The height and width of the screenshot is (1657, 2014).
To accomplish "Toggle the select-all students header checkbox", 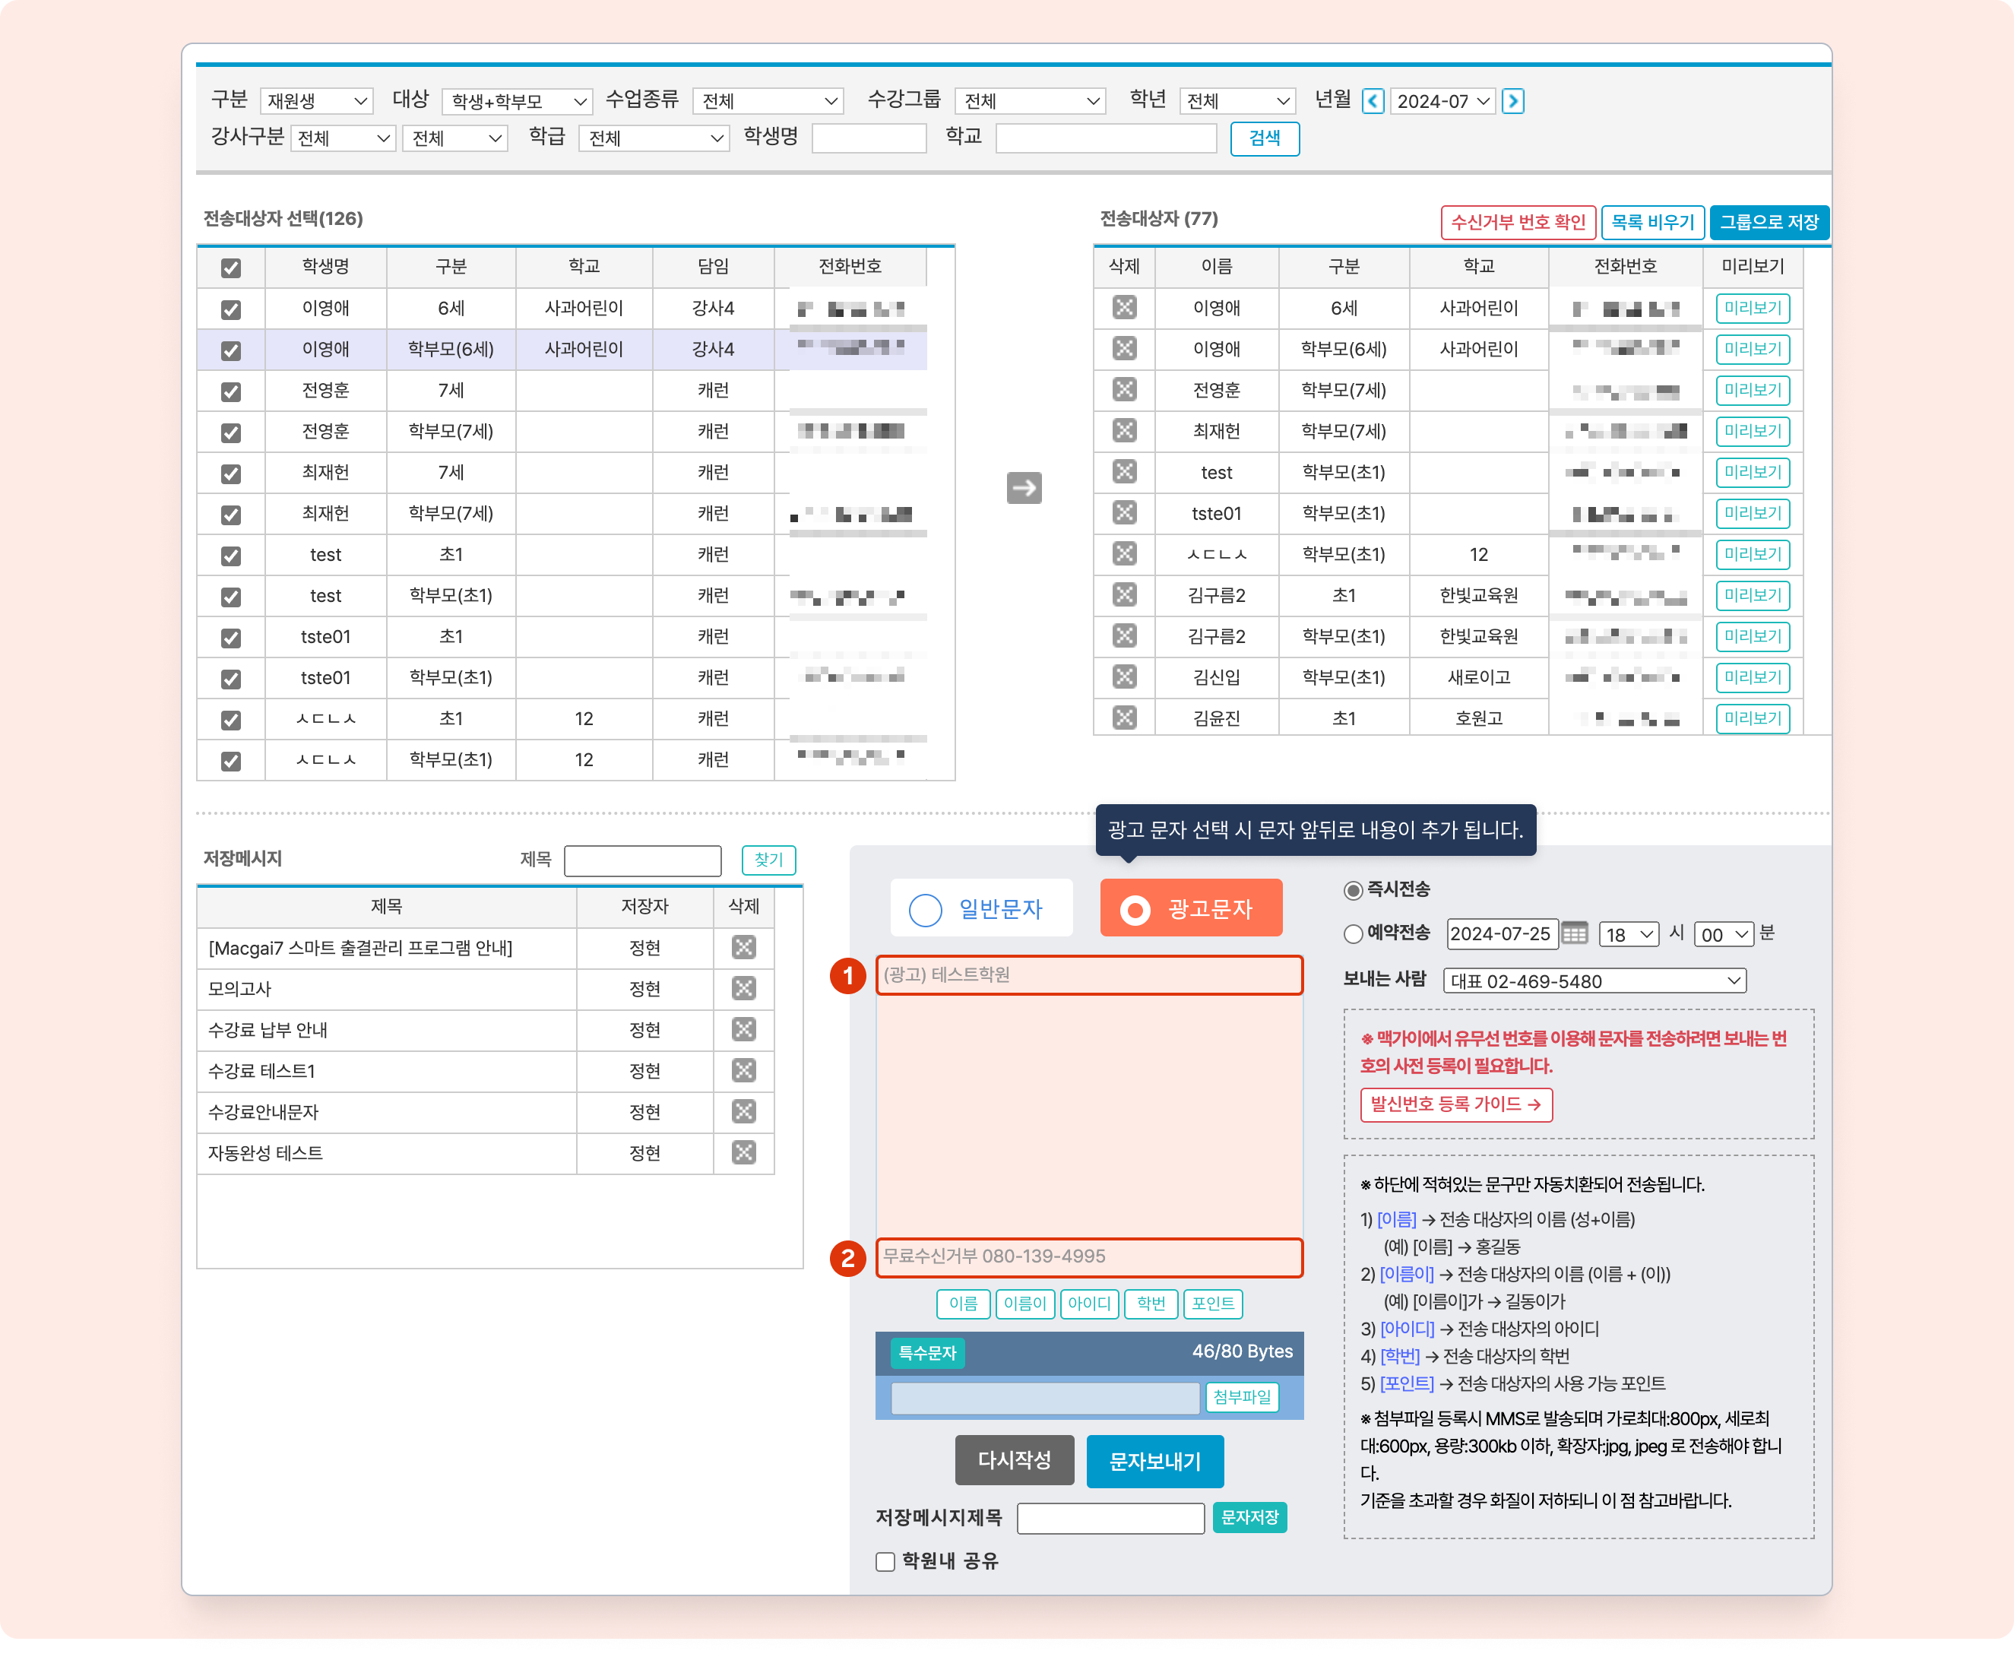I will [x=231, y=268].
